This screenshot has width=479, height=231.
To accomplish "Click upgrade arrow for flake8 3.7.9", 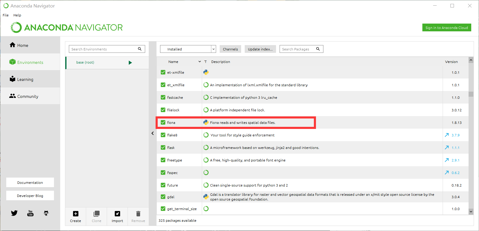I will point(447,135).
